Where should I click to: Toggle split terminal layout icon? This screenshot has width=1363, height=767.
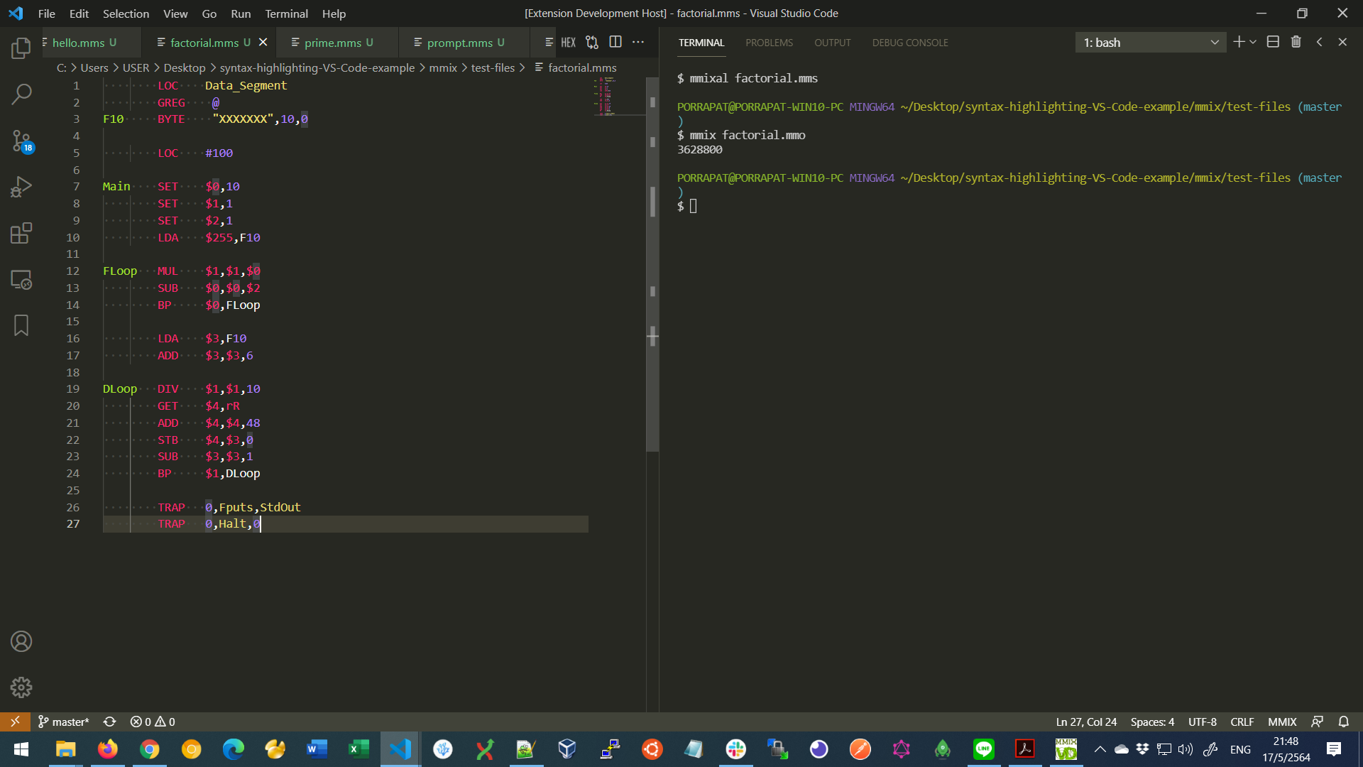1273,43
